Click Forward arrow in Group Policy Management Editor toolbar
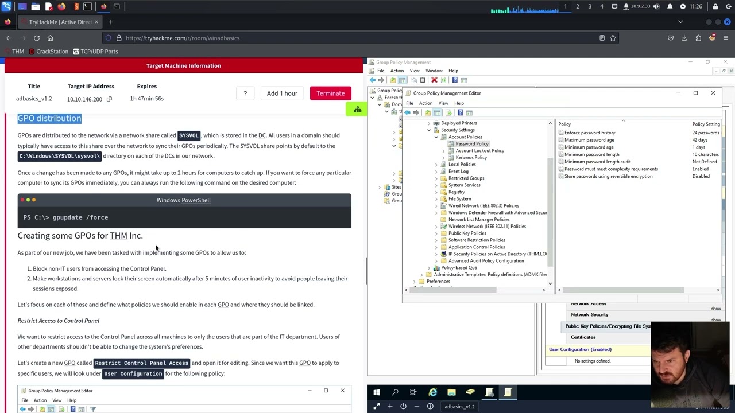735x413 pixels. [x=416, y=112]
